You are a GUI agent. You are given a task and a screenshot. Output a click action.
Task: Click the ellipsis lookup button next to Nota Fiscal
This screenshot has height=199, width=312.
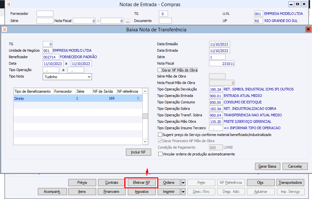128,21
